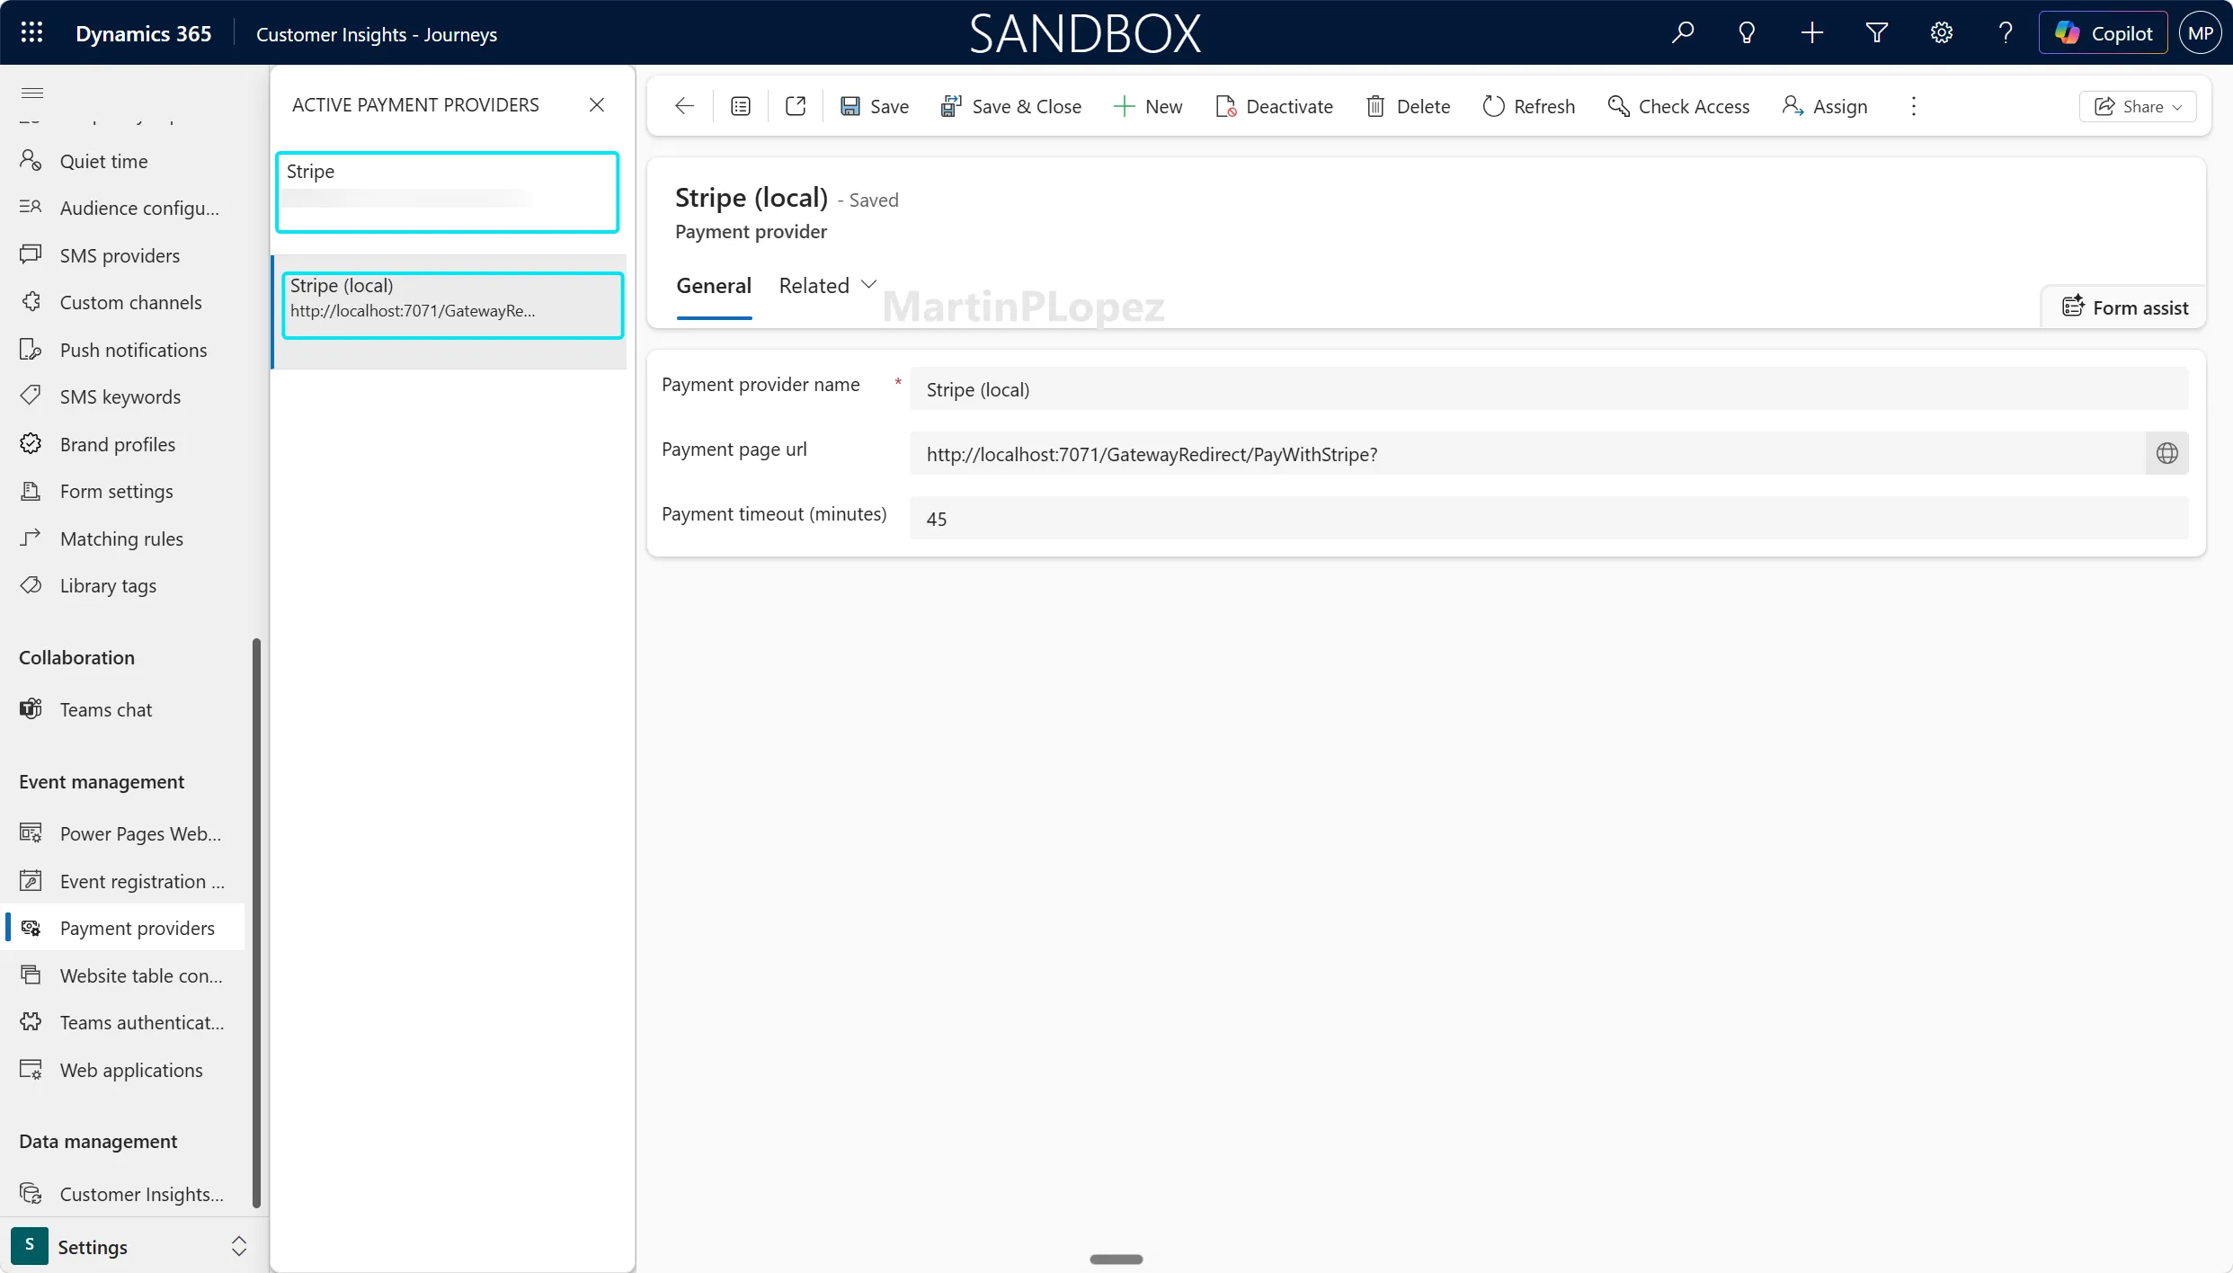The width and height of the screenshot is (2233, 1273).
Task: Open Quiet time in sidebar
Action: (x=122, y=161)
